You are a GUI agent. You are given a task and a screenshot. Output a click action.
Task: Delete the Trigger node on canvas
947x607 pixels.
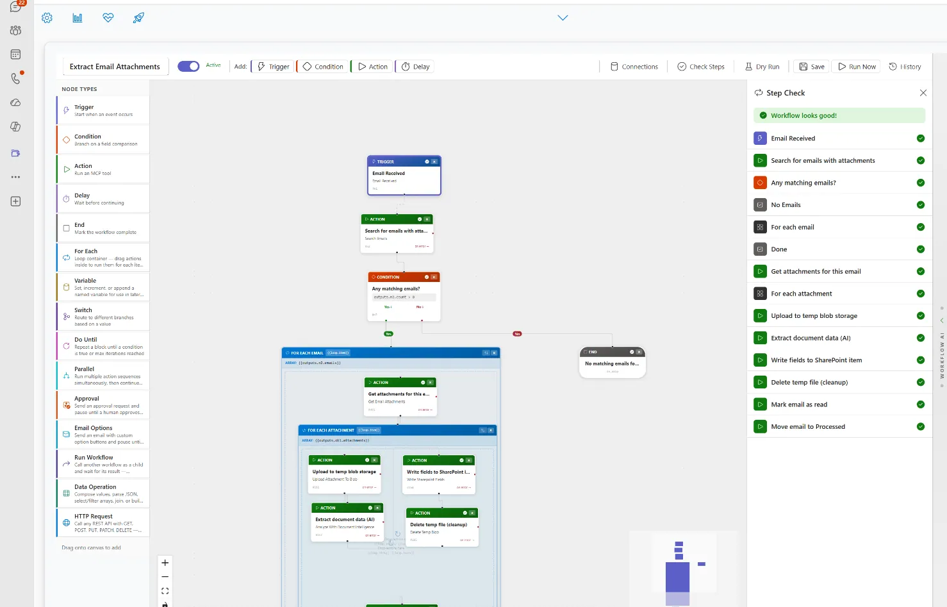[x=434, y=162]
